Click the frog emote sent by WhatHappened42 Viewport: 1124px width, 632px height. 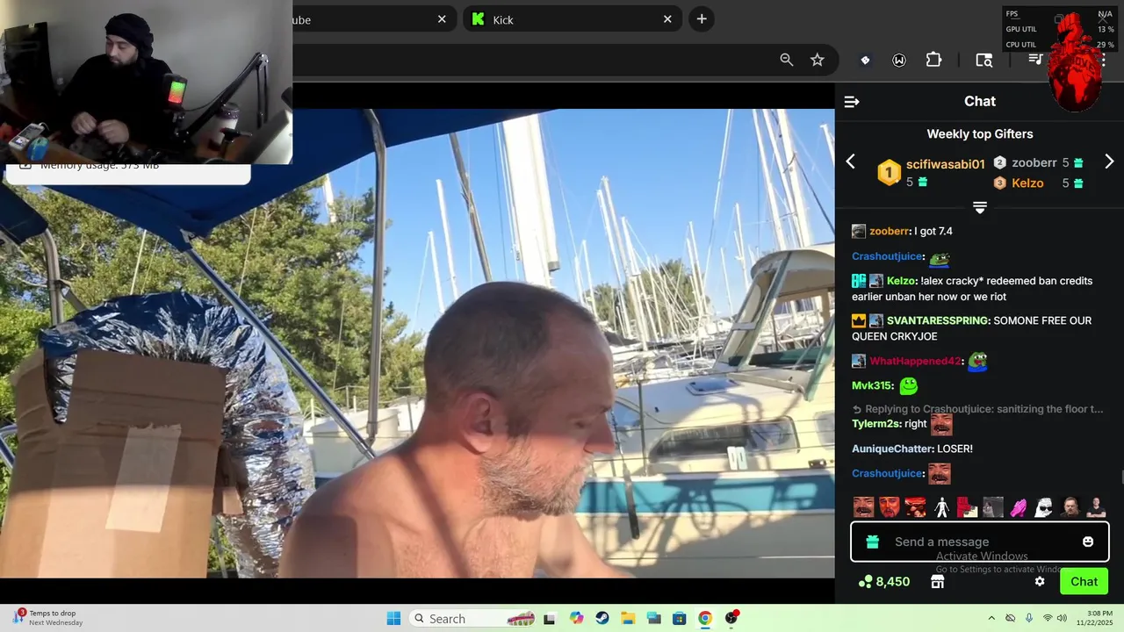point(977,361)
